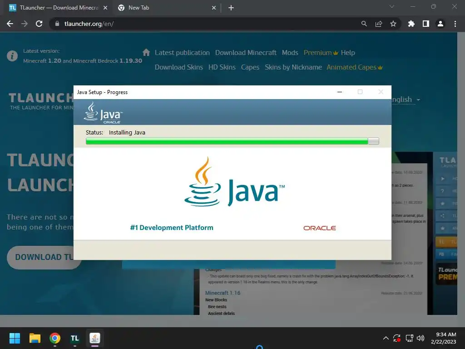Close the TLauncher browser tab
This screenshot has height=349, width=465.
(105, 8)
